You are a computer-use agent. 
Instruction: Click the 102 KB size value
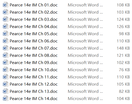coord(123,63)
